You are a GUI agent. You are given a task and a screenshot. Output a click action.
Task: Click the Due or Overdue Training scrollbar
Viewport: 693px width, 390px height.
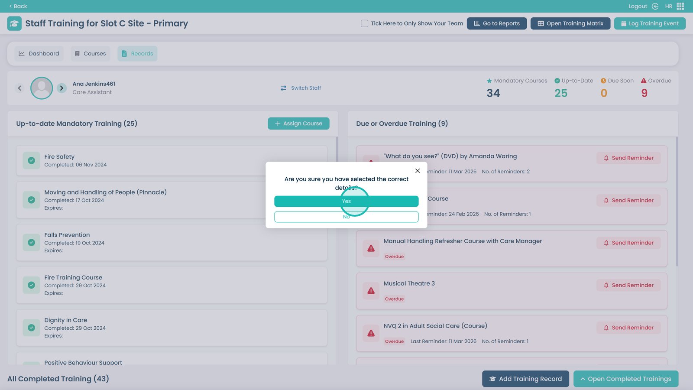[677, 201]
